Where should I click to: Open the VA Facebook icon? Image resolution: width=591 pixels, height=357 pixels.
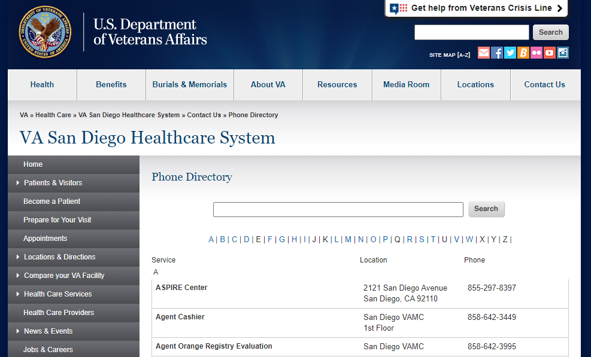(x=497, y=53)
